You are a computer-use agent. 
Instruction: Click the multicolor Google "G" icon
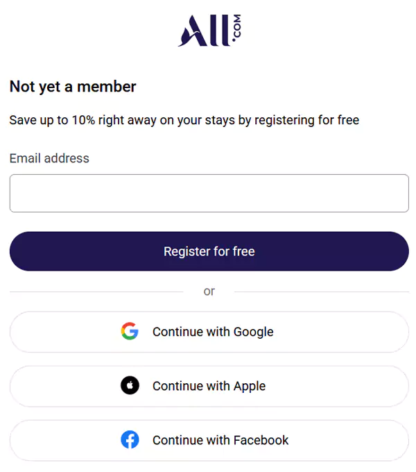(130, 331)
